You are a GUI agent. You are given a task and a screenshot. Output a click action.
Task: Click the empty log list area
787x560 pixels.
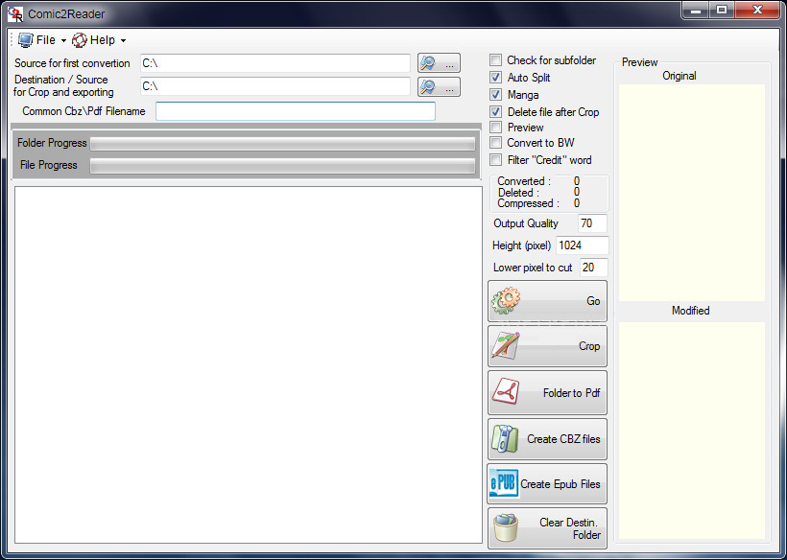249,365
